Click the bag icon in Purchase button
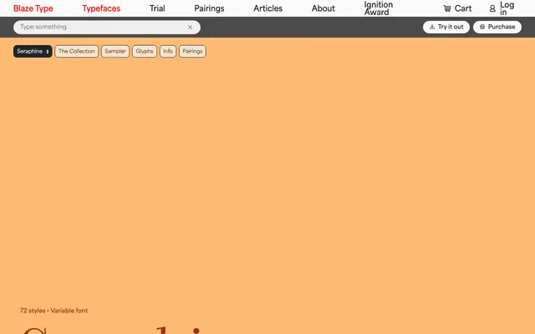535x334 pixels. coord(482,27)
